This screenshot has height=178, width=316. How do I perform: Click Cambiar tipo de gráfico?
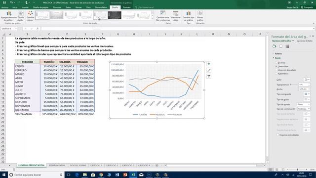click(x=189, y=16)
